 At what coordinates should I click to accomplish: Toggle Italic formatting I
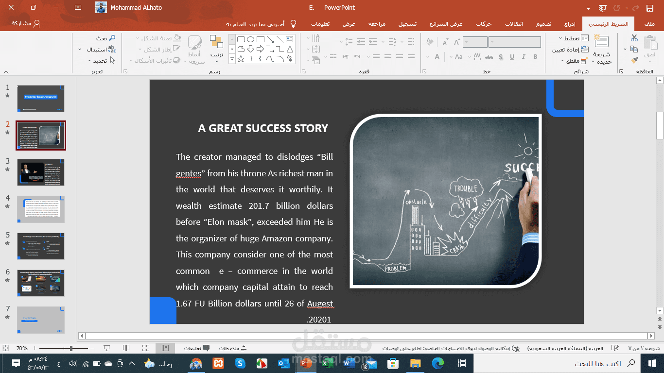point(524,57)
